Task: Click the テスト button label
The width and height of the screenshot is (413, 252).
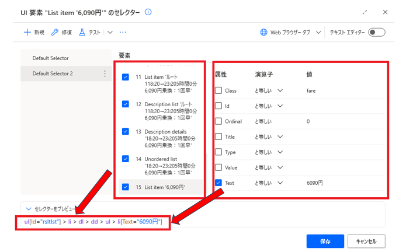Action: click(x=95, y=32)
